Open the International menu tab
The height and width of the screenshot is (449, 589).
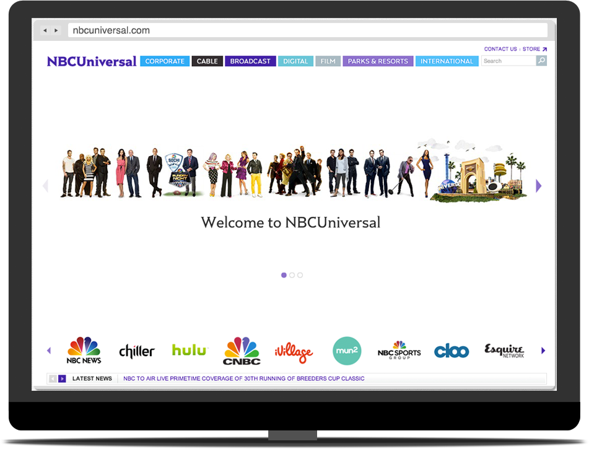tap(447, 61)
